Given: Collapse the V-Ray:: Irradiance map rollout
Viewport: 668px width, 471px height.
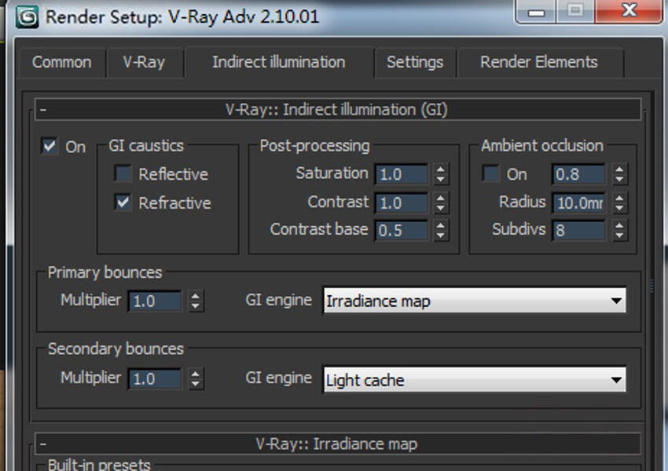Looking at the screenshot, I should (x=338, y=444).
